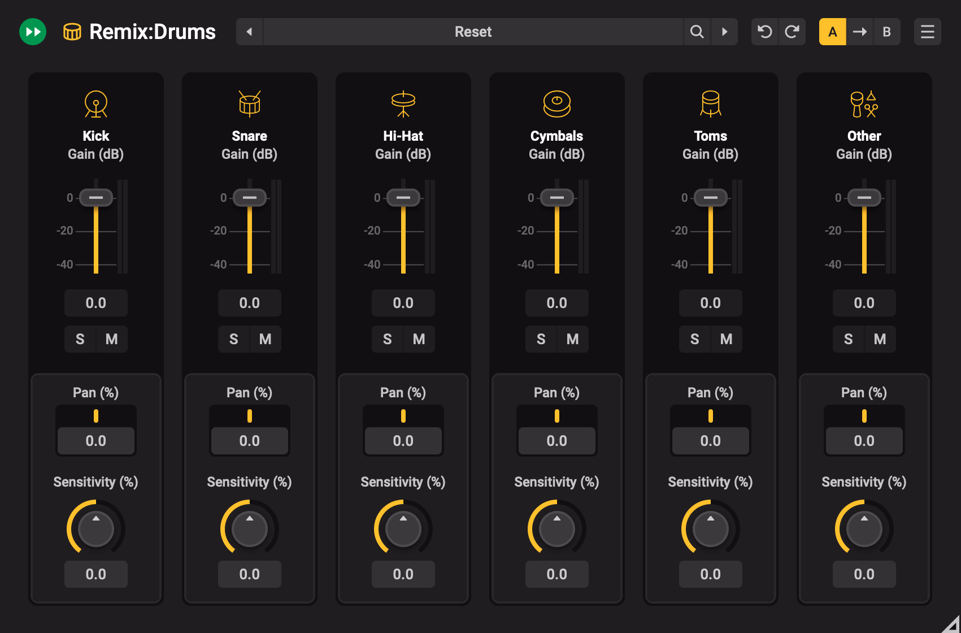The width and height of the screenshot is (961, 633).
Task: Click the Snare drum icon
Action: 250,104
